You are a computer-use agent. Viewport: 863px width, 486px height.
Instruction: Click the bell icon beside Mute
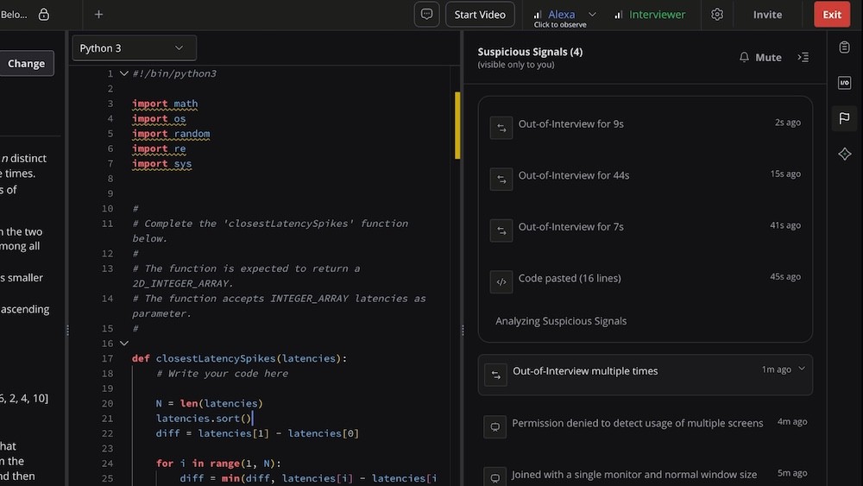point(744,57)
